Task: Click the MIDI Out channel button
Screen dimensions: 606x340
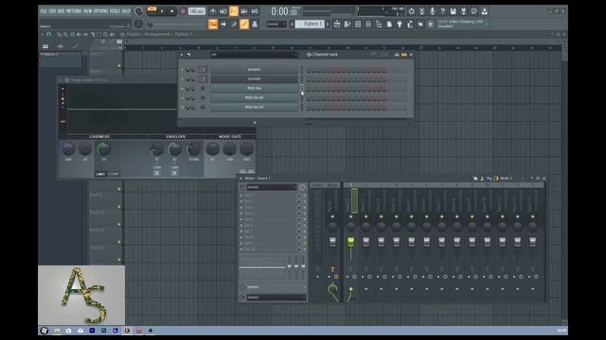Action: tap(254, 88)
